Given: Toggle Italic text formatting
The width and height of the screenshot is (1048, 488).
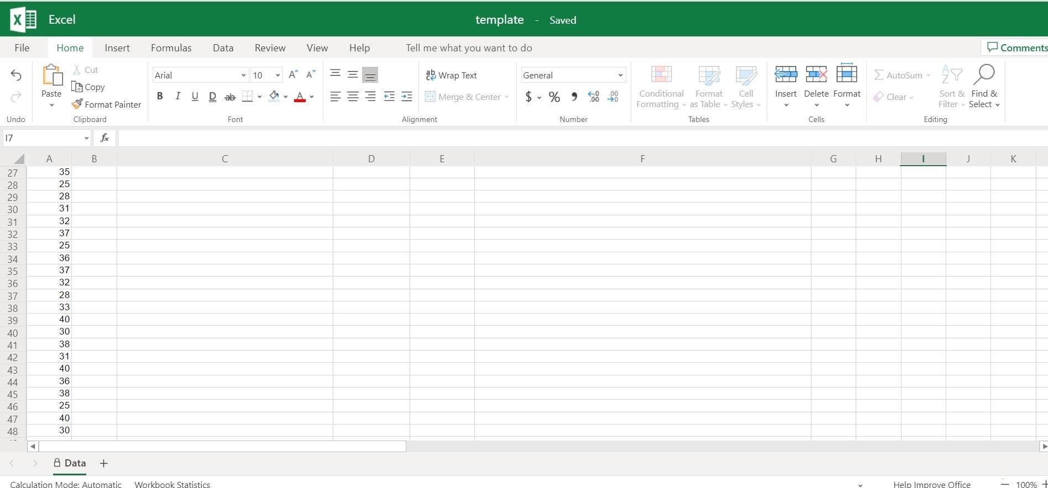Looking at the screenshot, I should pyautogui.click(x=177, y=97).
